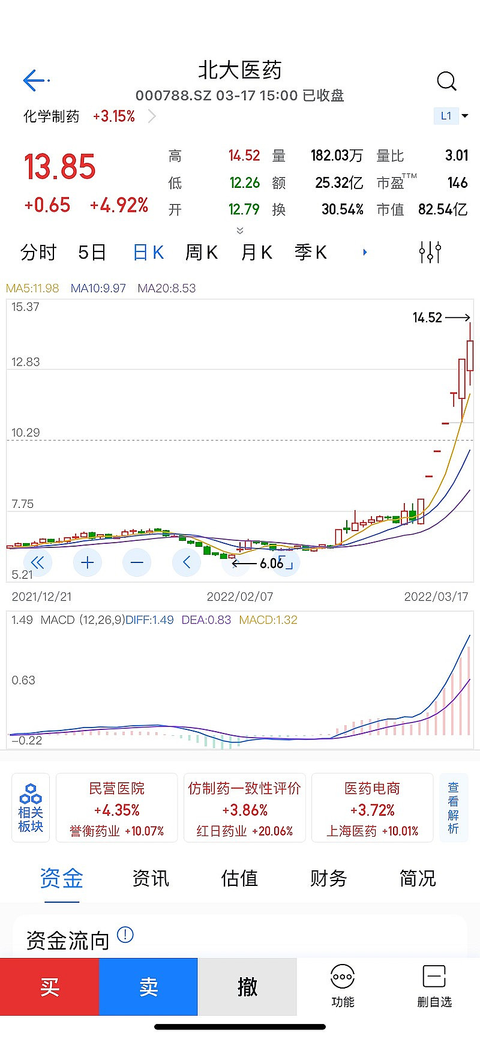Open 化学制药 sector chevron
The image size is (480, 1039).
[x=152, y=116]
